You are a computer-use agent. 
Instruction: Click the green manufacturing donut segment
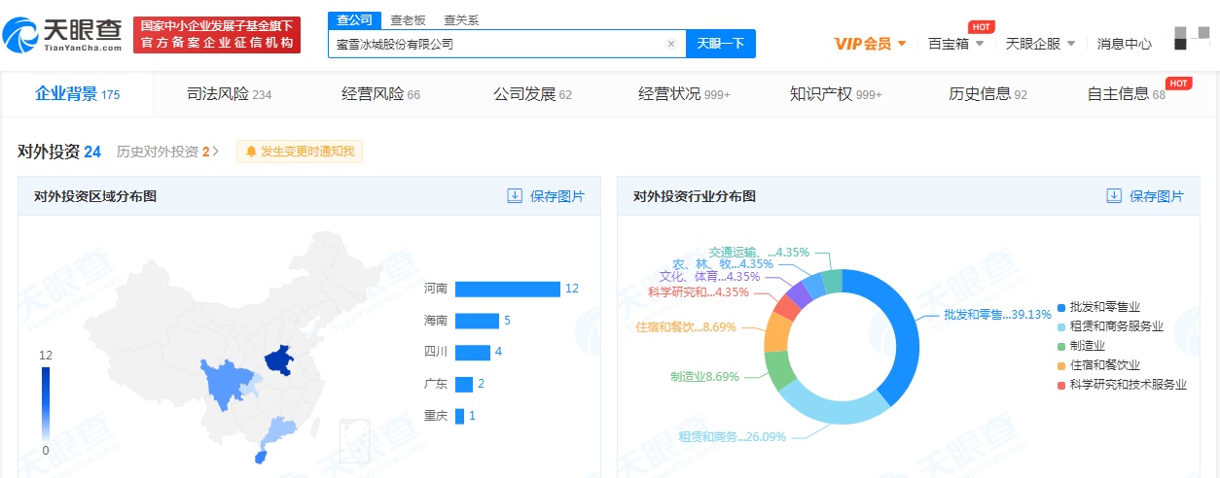click(x=777, y=369)
